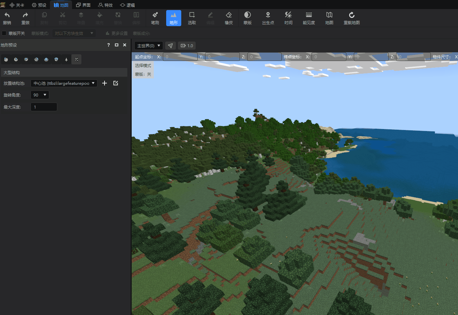The image size is (458, 315).
Task: Choose the 选取 selection tool
Action: click(x=192, y=18)
